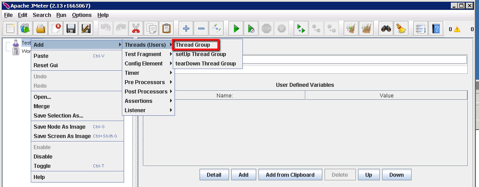Click the Open folder toolbar icon
This screenshot has height=187, width=479.
(x=41, y=28)
